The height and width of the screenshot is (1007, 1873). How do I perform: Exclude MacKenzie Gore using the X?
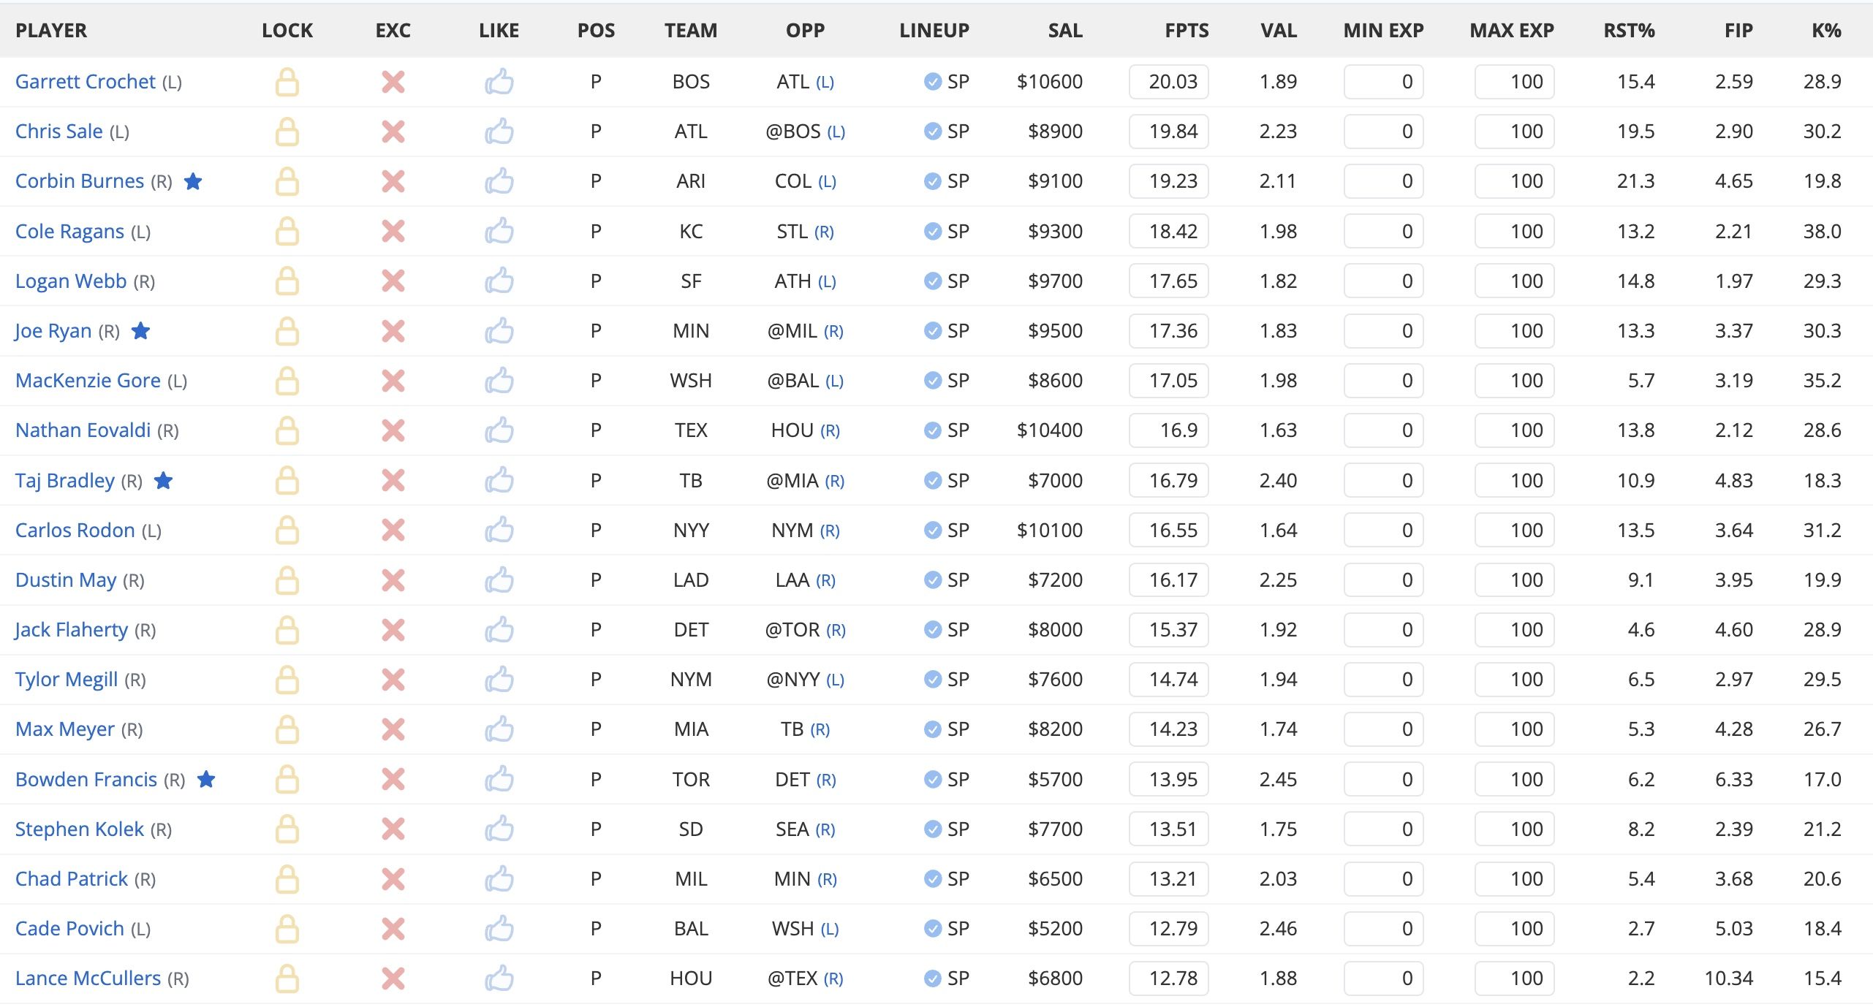click(x=393, y=381)
